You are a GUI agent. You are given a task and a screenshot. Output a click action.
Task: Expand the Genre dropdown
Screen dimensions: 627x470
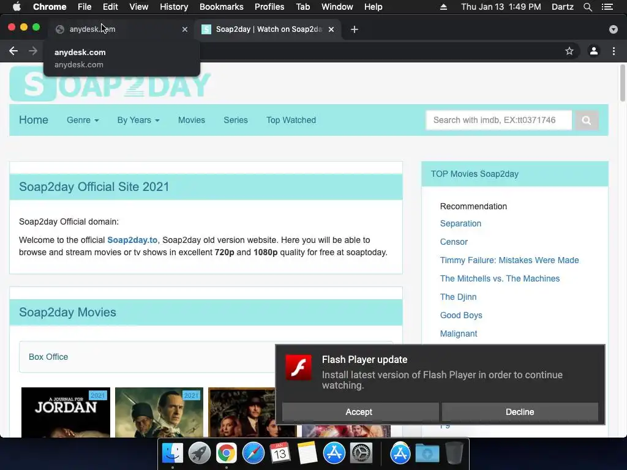click(x=83, y=120)
